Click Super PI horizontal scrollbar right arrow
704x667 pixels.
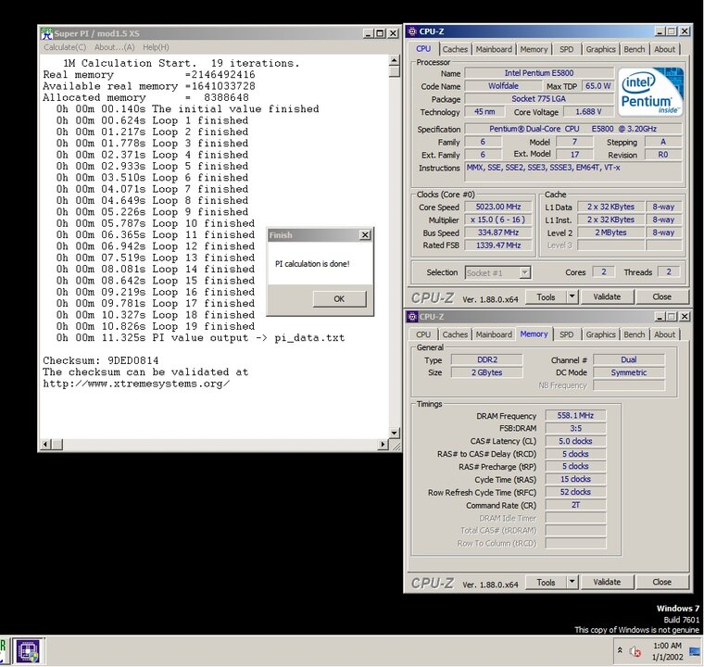pyautogui.click(x=383, y=445)
